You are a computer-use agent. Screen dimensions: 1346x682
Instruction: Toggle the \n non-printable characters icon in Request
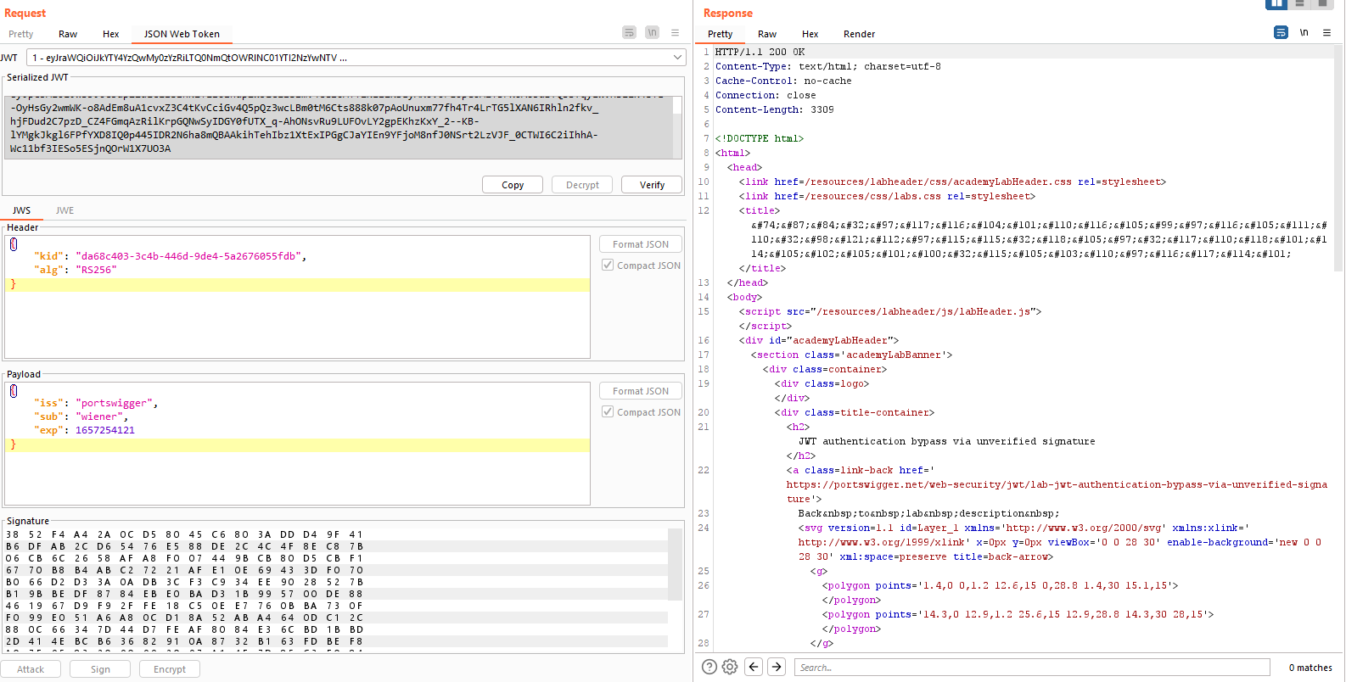652,32
